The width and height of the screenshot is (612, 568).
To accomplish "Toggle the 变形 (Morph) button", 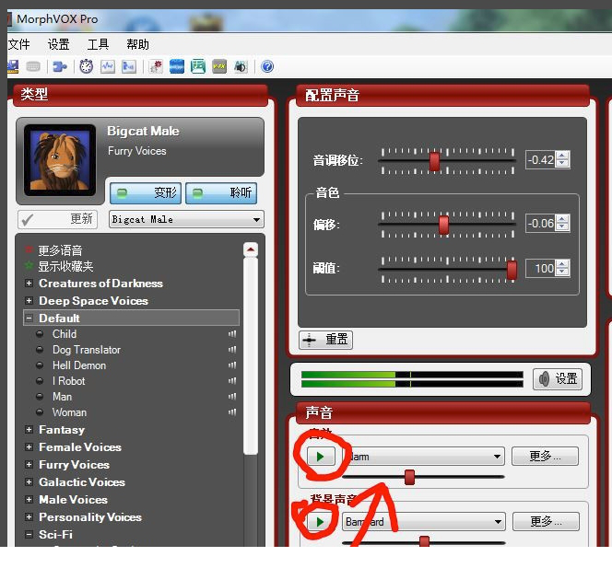I will coord(146,193).
